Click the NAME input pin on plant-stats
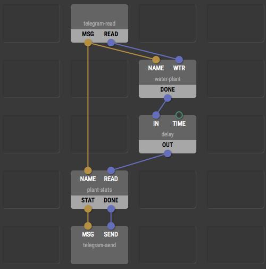This screenshot has height=269, width=266. [x=88, y=170]
